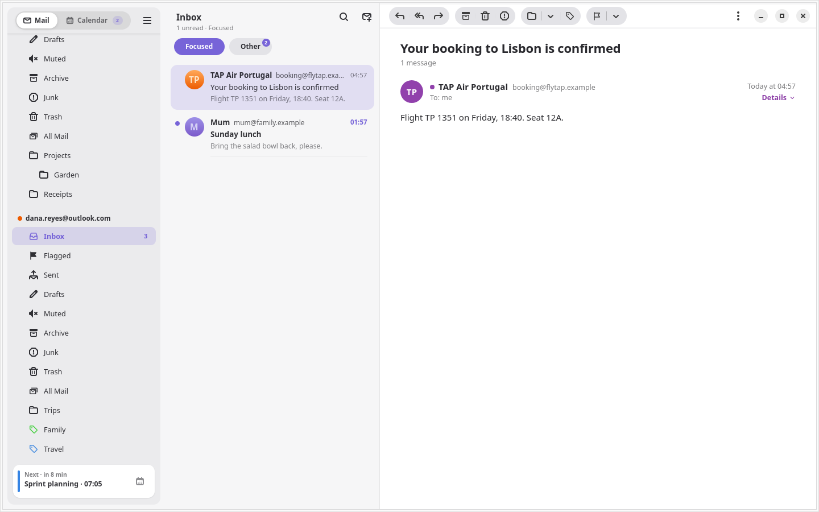Viewport: 819px width, 512px height.
Task: Click the Garden folder icon
Action: tap(44, 175)
